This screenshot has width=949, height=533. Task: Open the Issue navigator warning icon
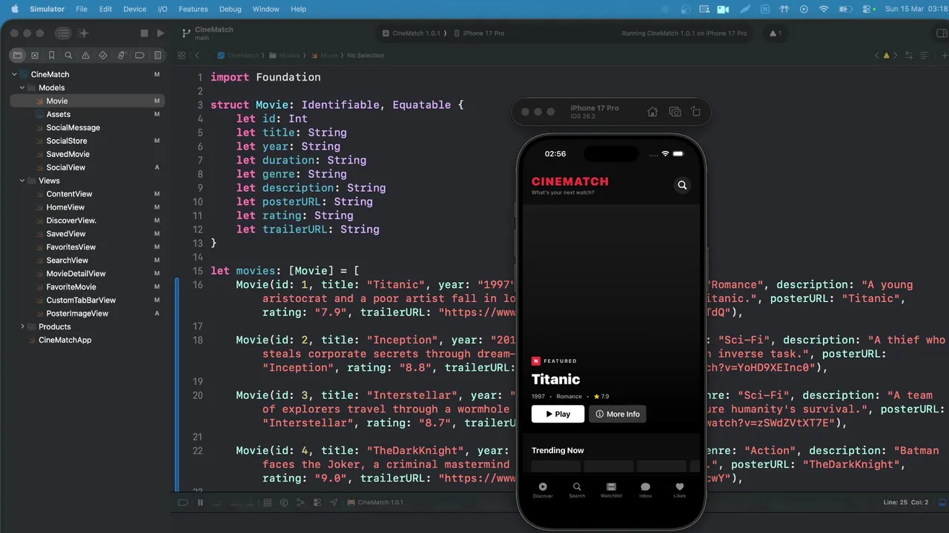86,56
